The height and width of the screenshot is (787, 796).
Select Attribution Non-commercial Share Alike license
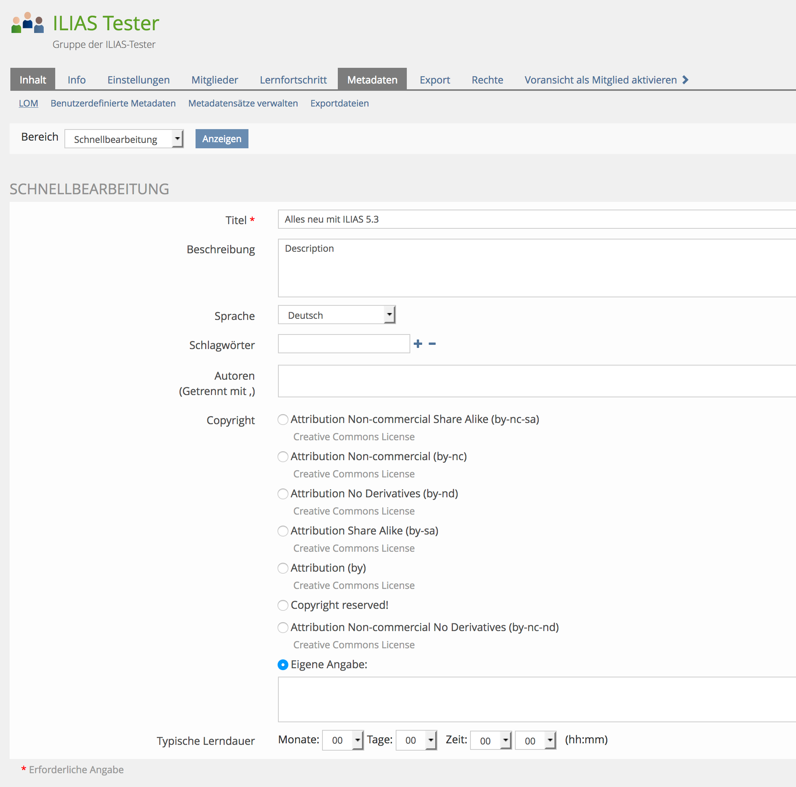[283, 420]
